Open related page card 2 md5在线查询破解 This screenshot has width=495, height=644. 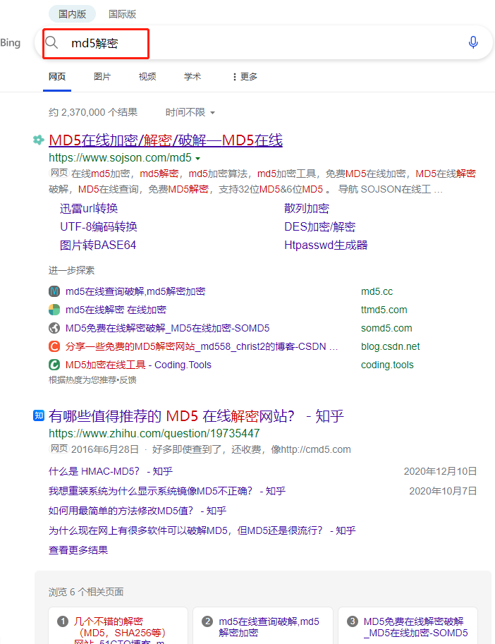pyautogui.click(x=263, y=626)
